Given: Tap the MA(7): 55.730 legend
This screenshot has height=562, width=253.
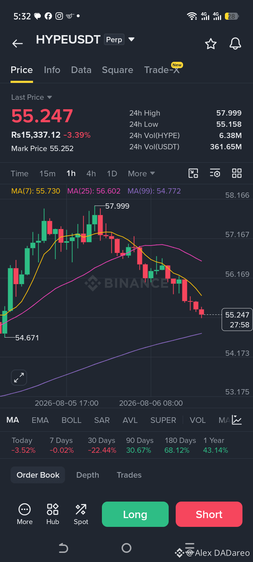Looking at the screenshot, I should (x=36, y=191).
